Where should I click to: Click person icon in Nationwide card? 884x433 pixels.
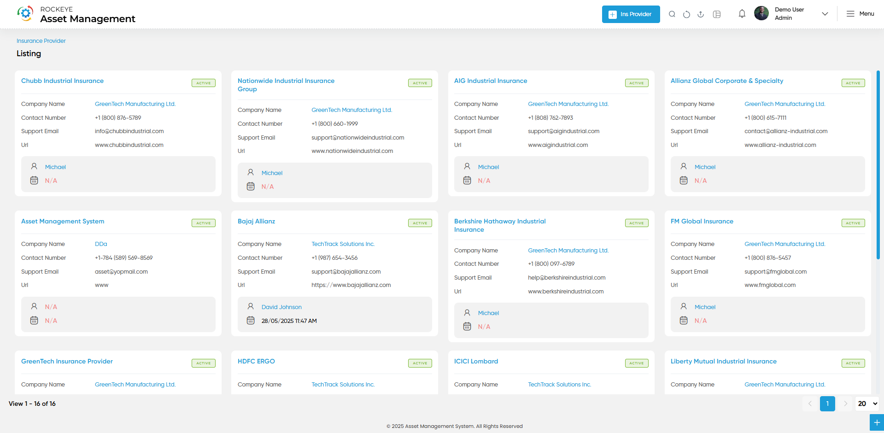click(x=251, y=172)
